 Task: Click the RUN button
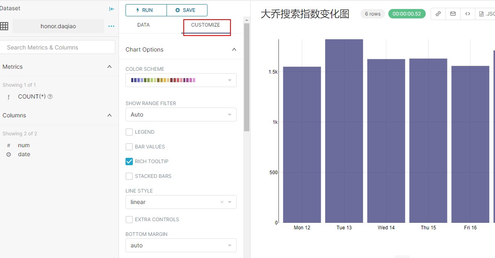(x=146, y=10)
